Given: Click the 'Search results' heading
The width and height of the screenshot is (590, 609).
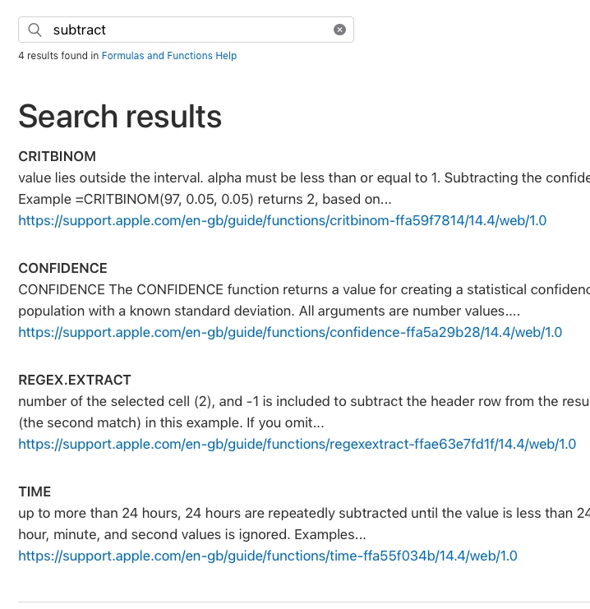Looking at the screenshot, I should [120, 116].
